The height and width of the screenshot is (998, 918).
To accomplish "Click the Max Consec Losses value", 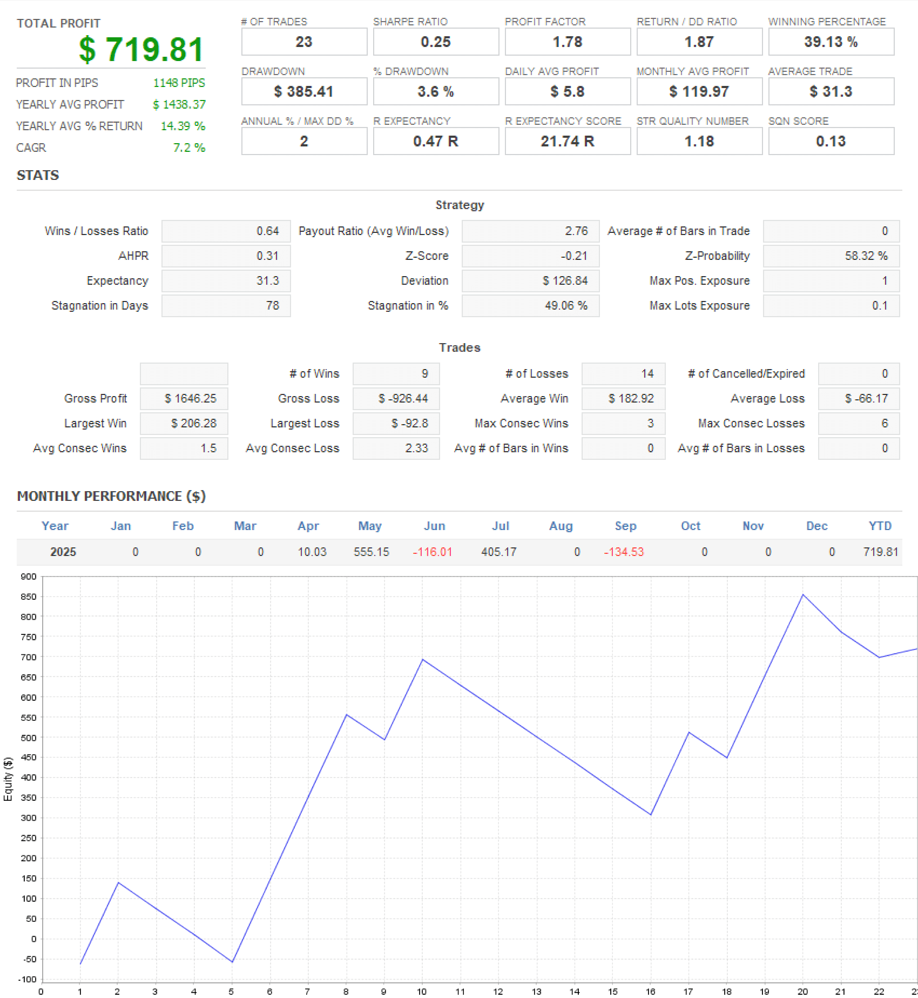I will [x=858, y=424].
